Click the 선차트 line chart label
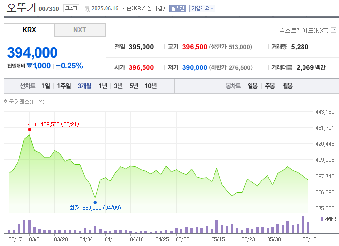The image size is (339, 246). pyautogui.click(x=27, y=86)
